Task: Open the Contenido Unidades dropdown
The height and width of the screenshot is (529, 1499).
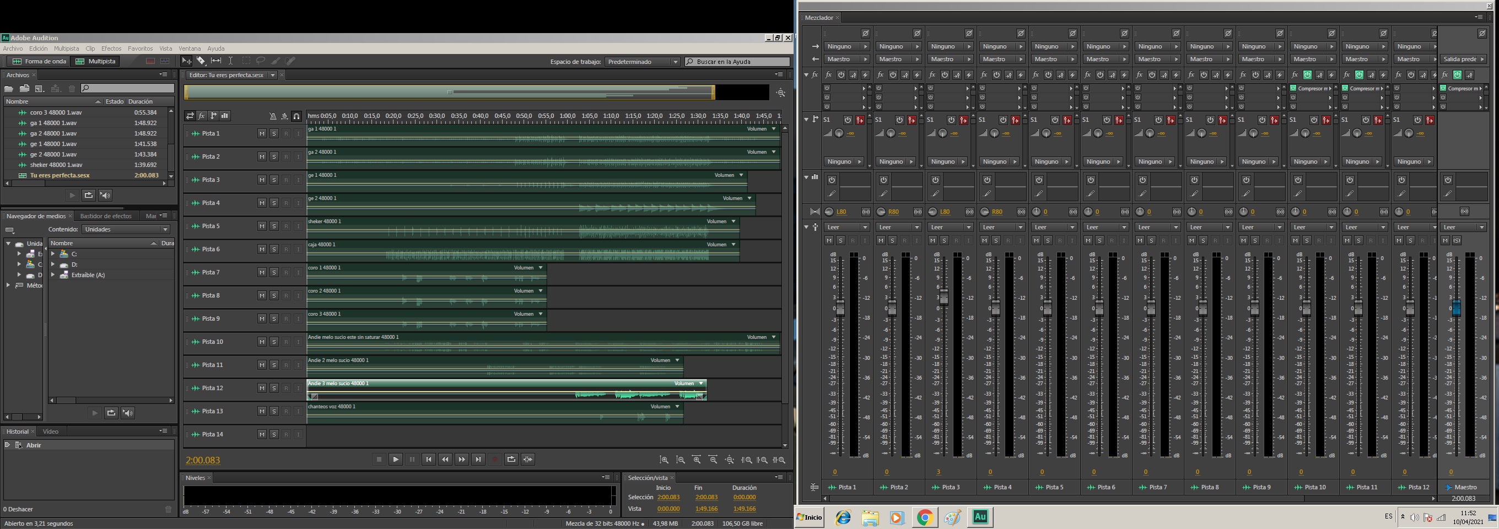Action: point(126,229)
